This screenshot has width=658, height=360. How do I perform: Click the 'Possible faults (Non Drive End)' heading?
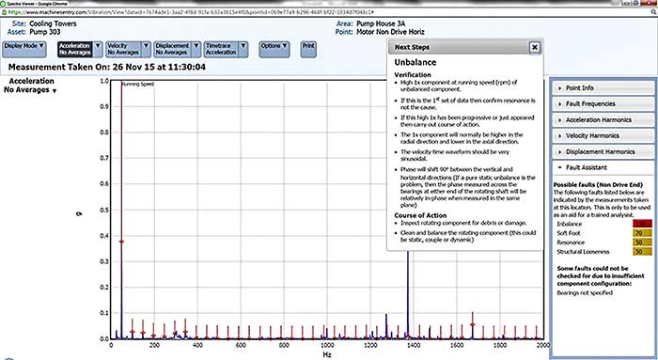click(598, 184)
